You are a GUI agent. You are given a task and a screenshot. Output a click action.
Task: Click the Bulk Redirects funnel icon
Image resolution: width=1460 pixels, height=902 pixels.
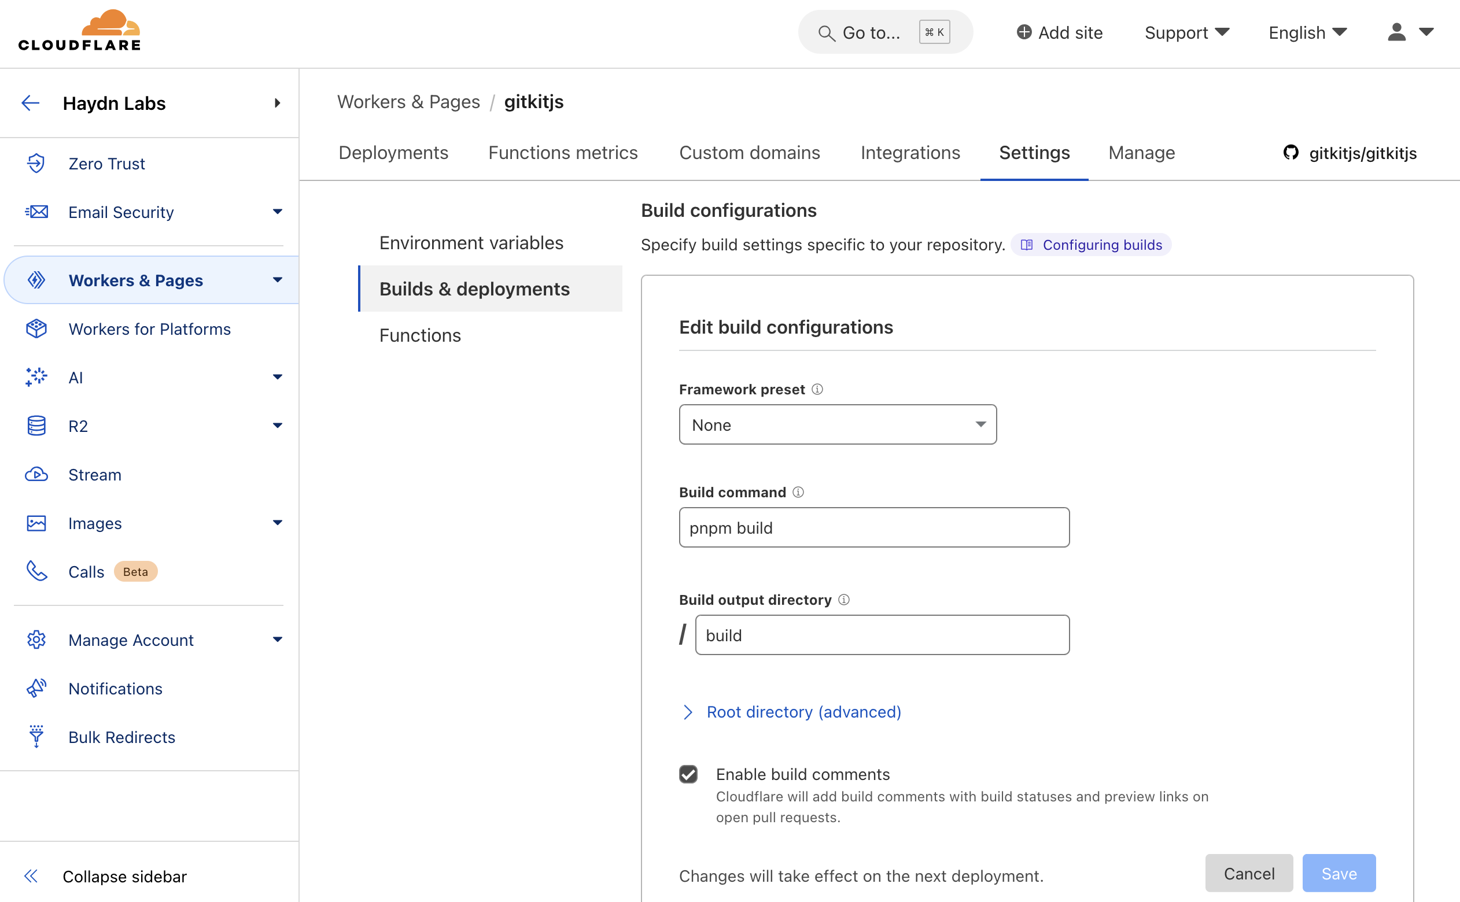pyautogui.click(x=36, y=737)
